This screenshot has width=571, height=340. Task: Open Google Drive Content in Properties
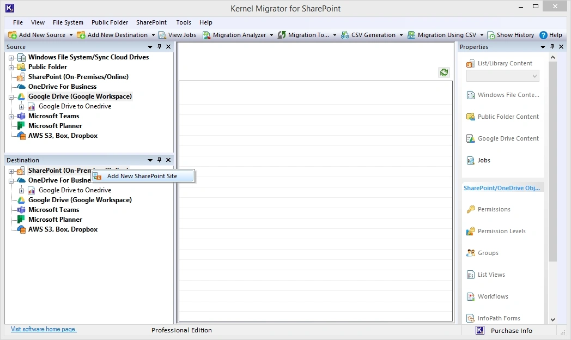coord(502,139)
